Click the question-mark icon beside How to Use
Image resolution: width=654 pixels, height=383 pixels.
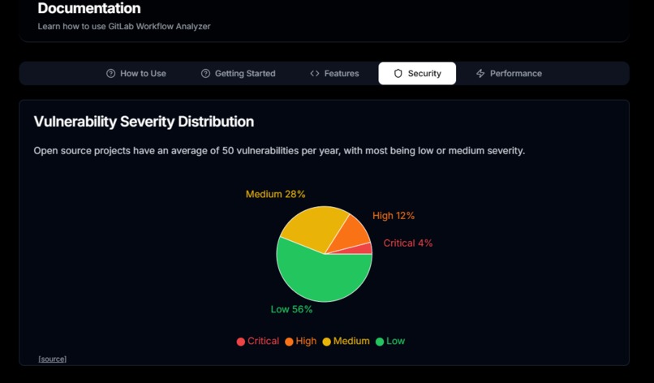[x=110, y=73]
